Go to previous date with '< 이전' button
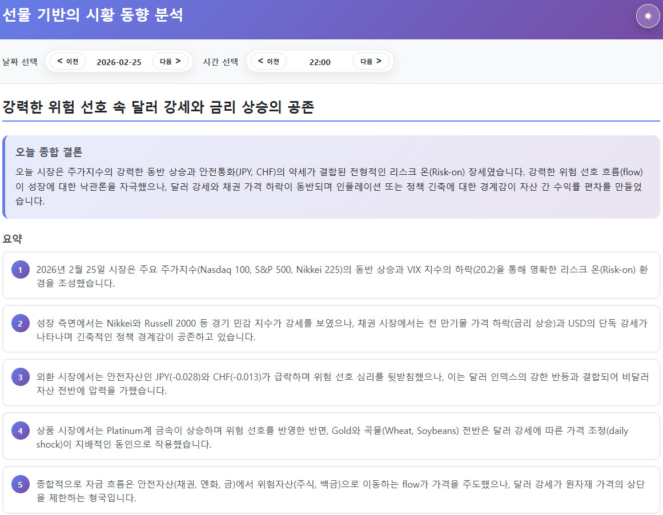The image size is (663, 515). (67, 61)
